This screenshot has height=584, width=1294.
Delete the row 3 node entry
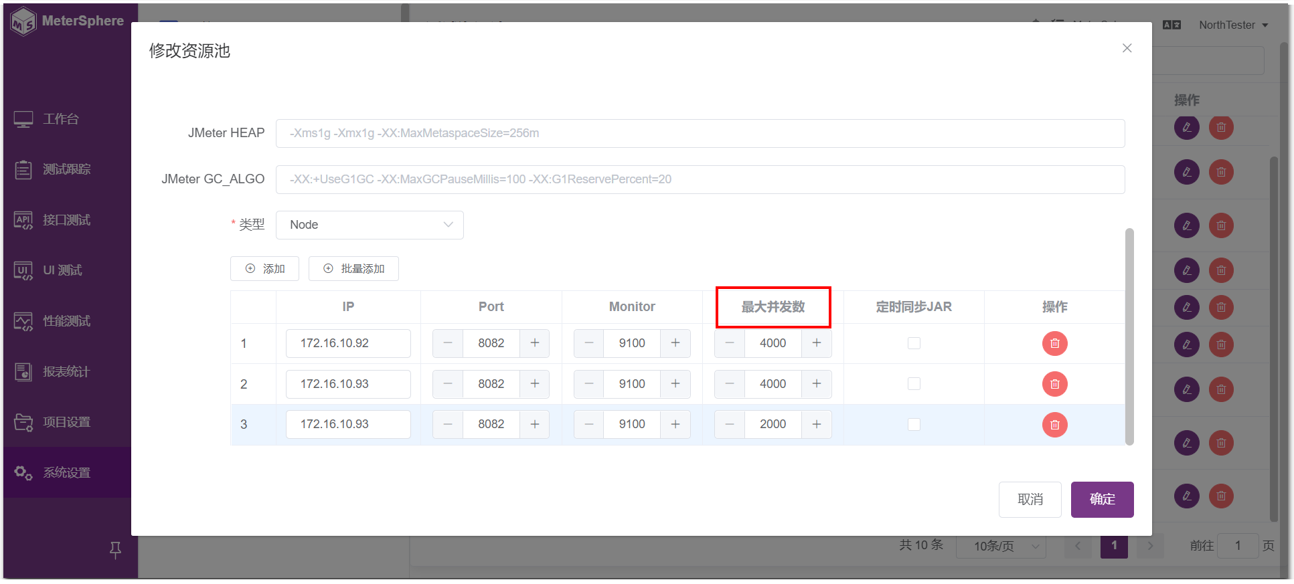click(1054, 425)
